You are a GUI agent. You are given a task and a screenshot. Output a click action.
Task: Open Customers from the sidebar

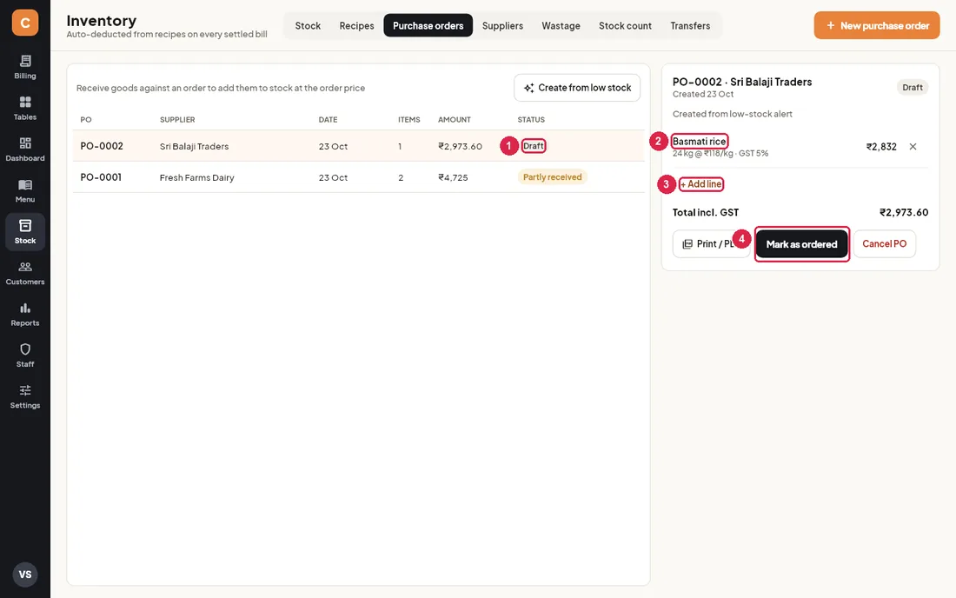point(25,273)
